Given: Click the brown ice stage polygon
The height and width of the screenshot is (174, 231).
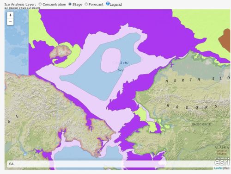Looking at the screenshot, I should coord(225,40).
